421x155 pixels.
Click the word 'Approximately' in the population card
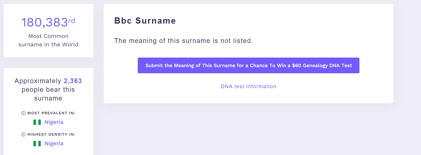pos(38,81)
